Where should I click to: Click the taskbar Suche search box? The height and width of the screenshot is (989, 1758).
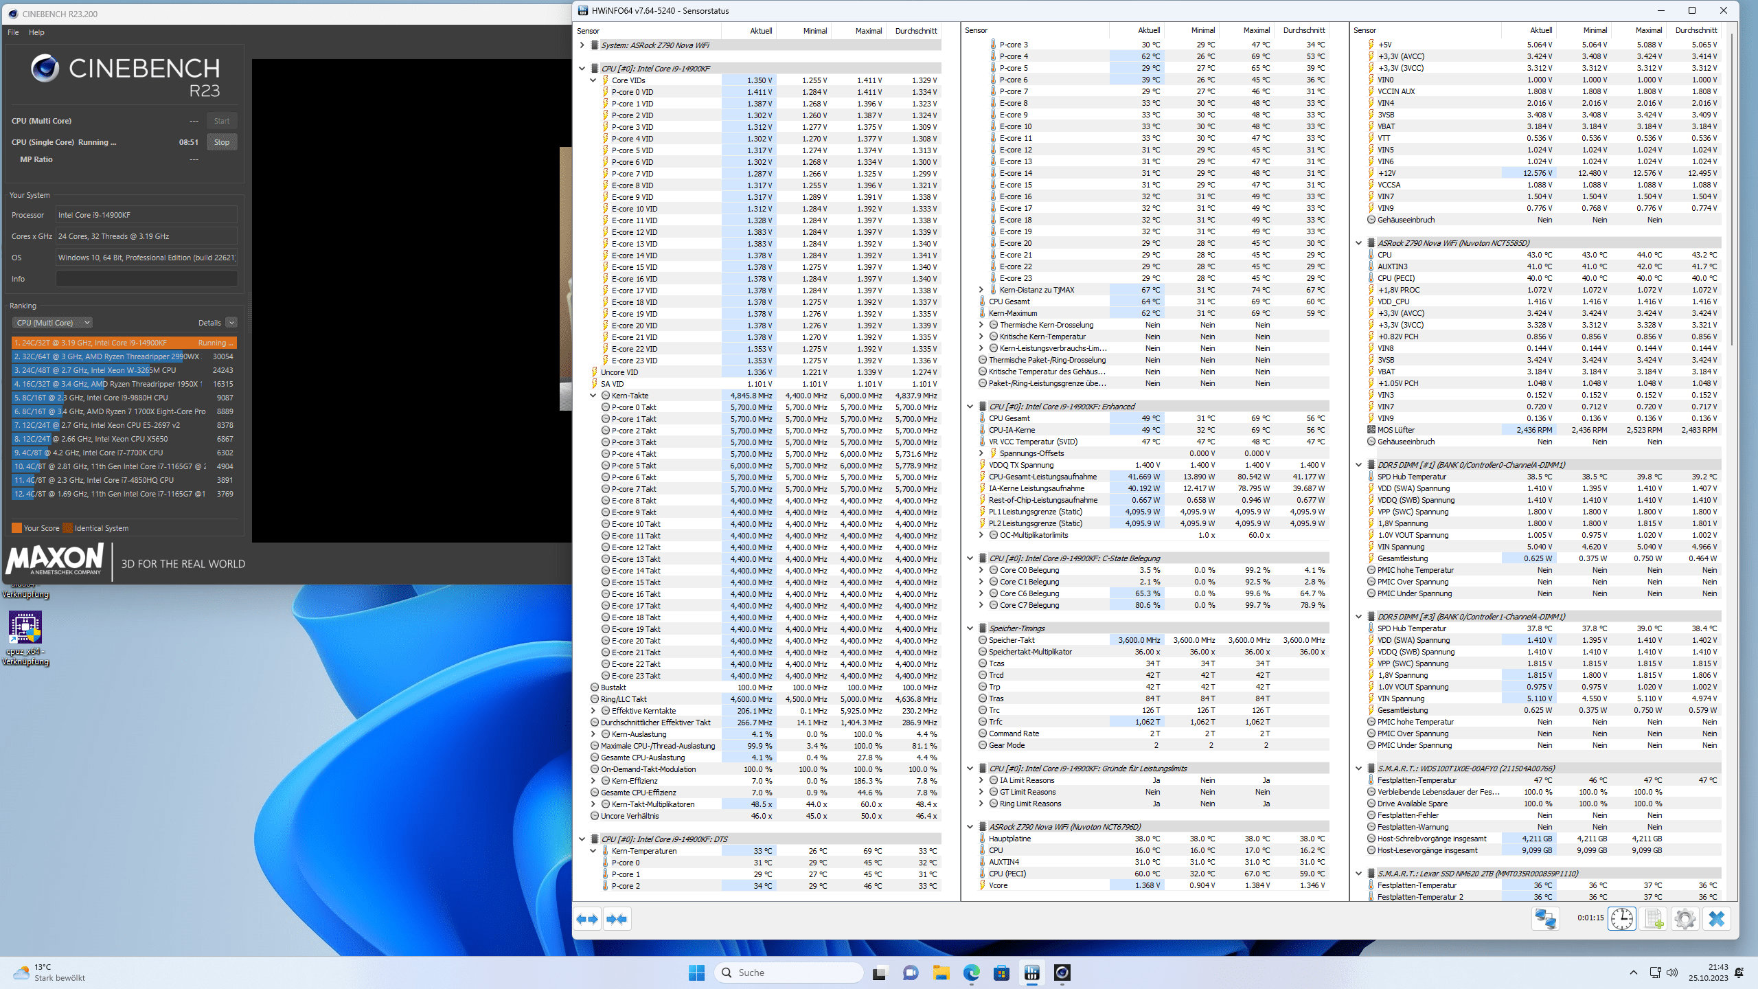(x=789, y=973)
